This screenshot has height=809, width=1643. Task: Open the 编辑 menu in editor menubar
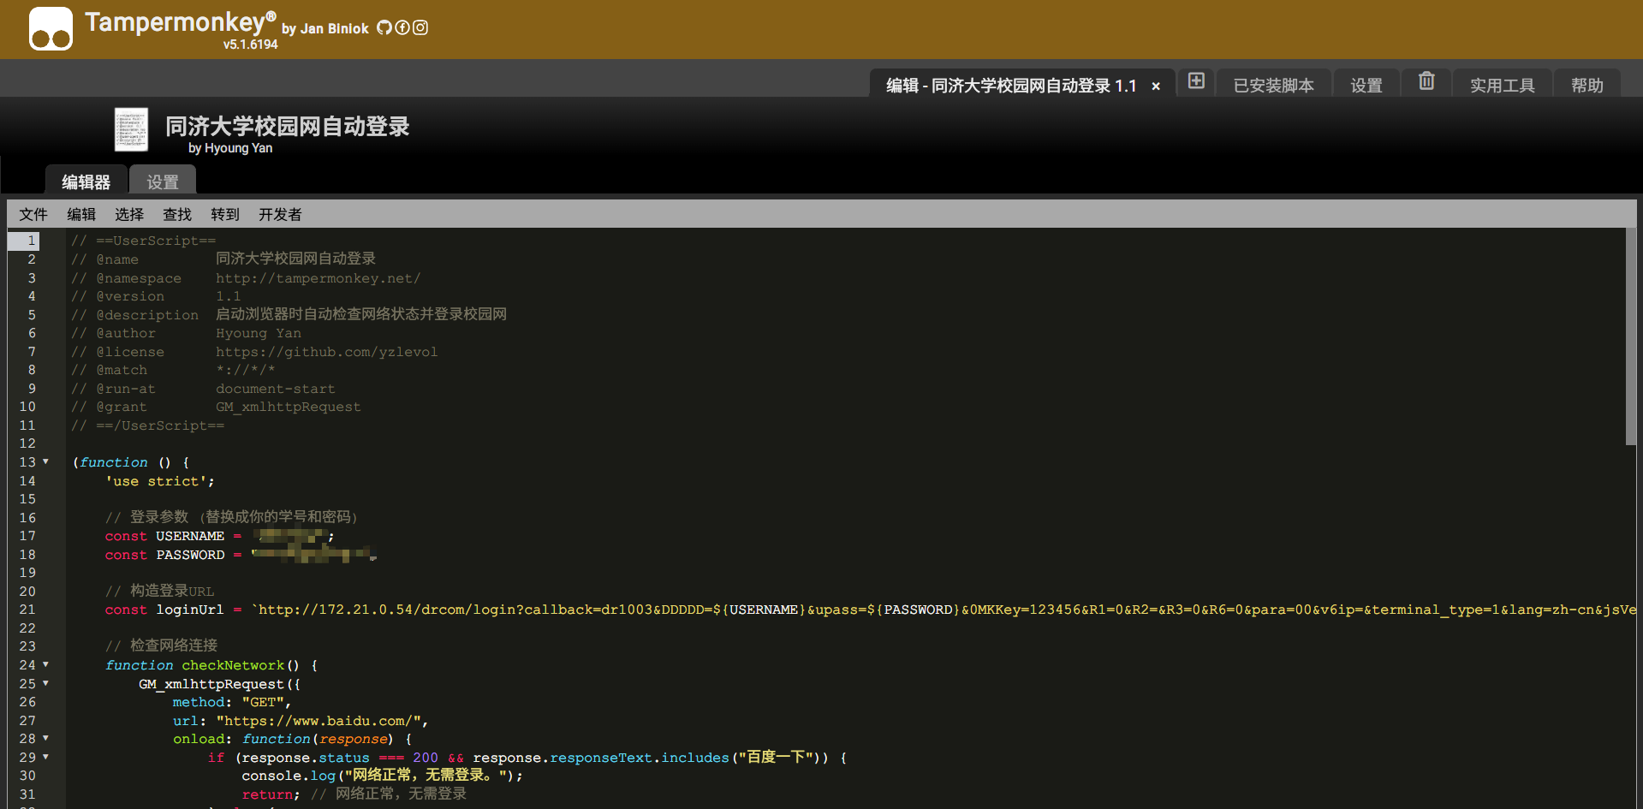pyautogui.click(x=81, y=214)
